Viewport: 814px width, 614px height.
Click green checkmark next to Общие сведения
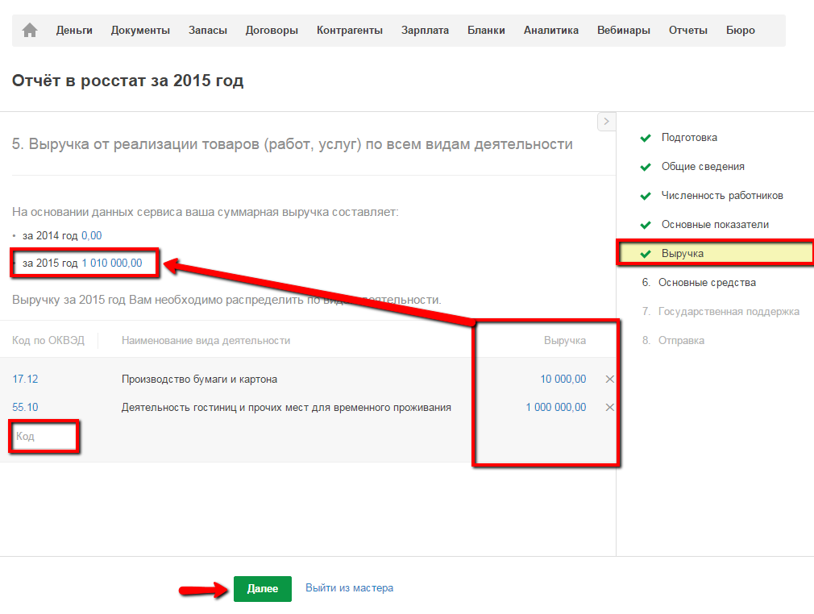[646, 167]
